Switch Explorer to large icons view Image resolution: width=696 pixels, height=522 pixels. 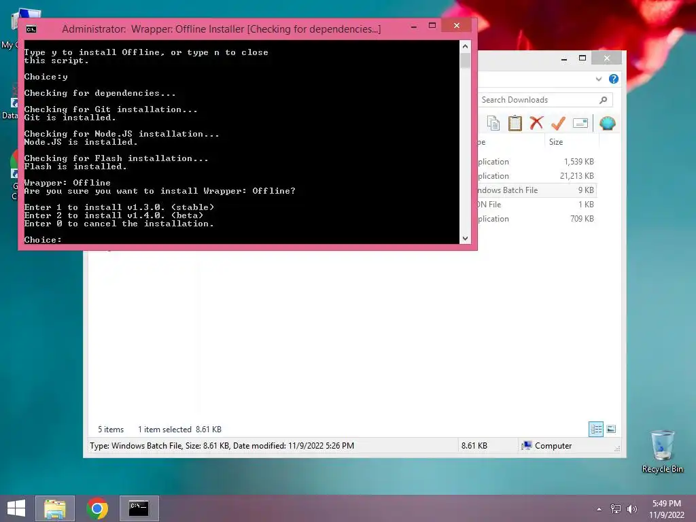(611, 429)
